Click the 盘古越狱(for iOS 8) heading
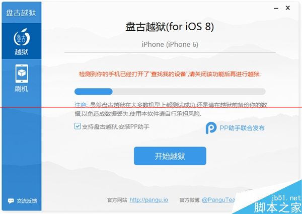The height and width of the screenshot is (214, 302). point(170,27)
